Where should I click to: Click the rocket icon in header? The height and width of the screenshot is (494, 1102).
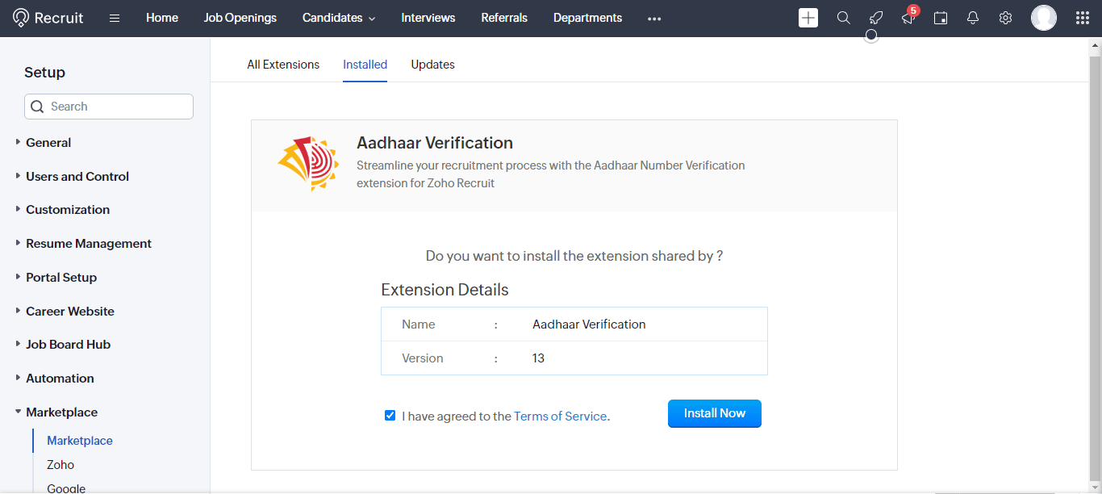click(876, 18)
